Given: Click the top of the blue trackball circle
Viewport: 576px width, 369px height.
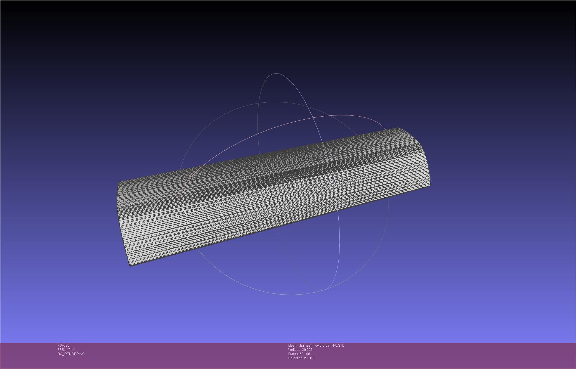Looking at the screenshot, I should (x=276, y=74).
